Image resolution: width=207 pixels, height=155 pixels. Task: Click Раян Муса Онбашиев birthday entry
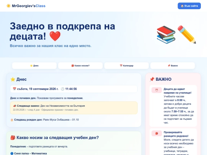click(x=61, y=120)
